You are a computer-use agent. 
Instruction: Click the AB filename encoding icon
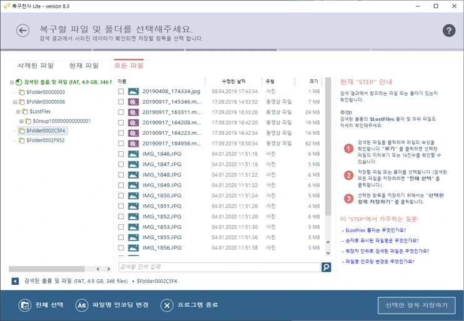82,305
